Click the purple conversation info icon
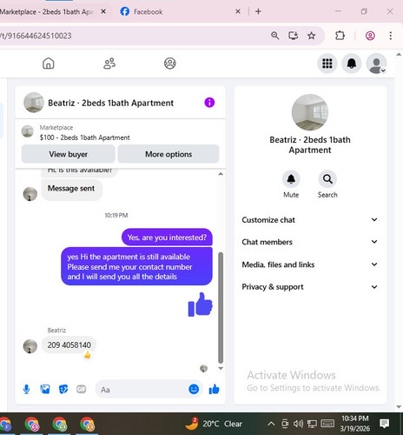Image resolution: width=403 pixels, height=435 pixels. pos(209,103)
